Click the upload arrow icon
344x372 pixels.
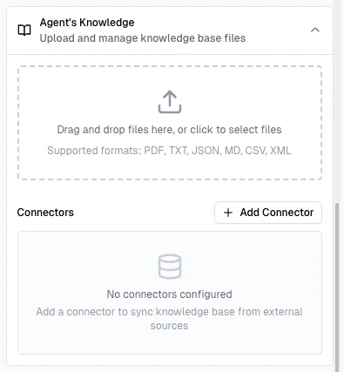pyautogui.click(x=170, y=102)
